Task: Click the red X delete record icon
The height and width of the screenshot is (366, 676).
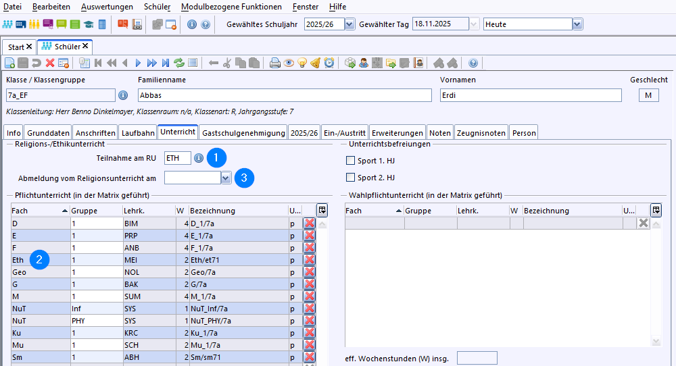Action: [x=49, y=63]
